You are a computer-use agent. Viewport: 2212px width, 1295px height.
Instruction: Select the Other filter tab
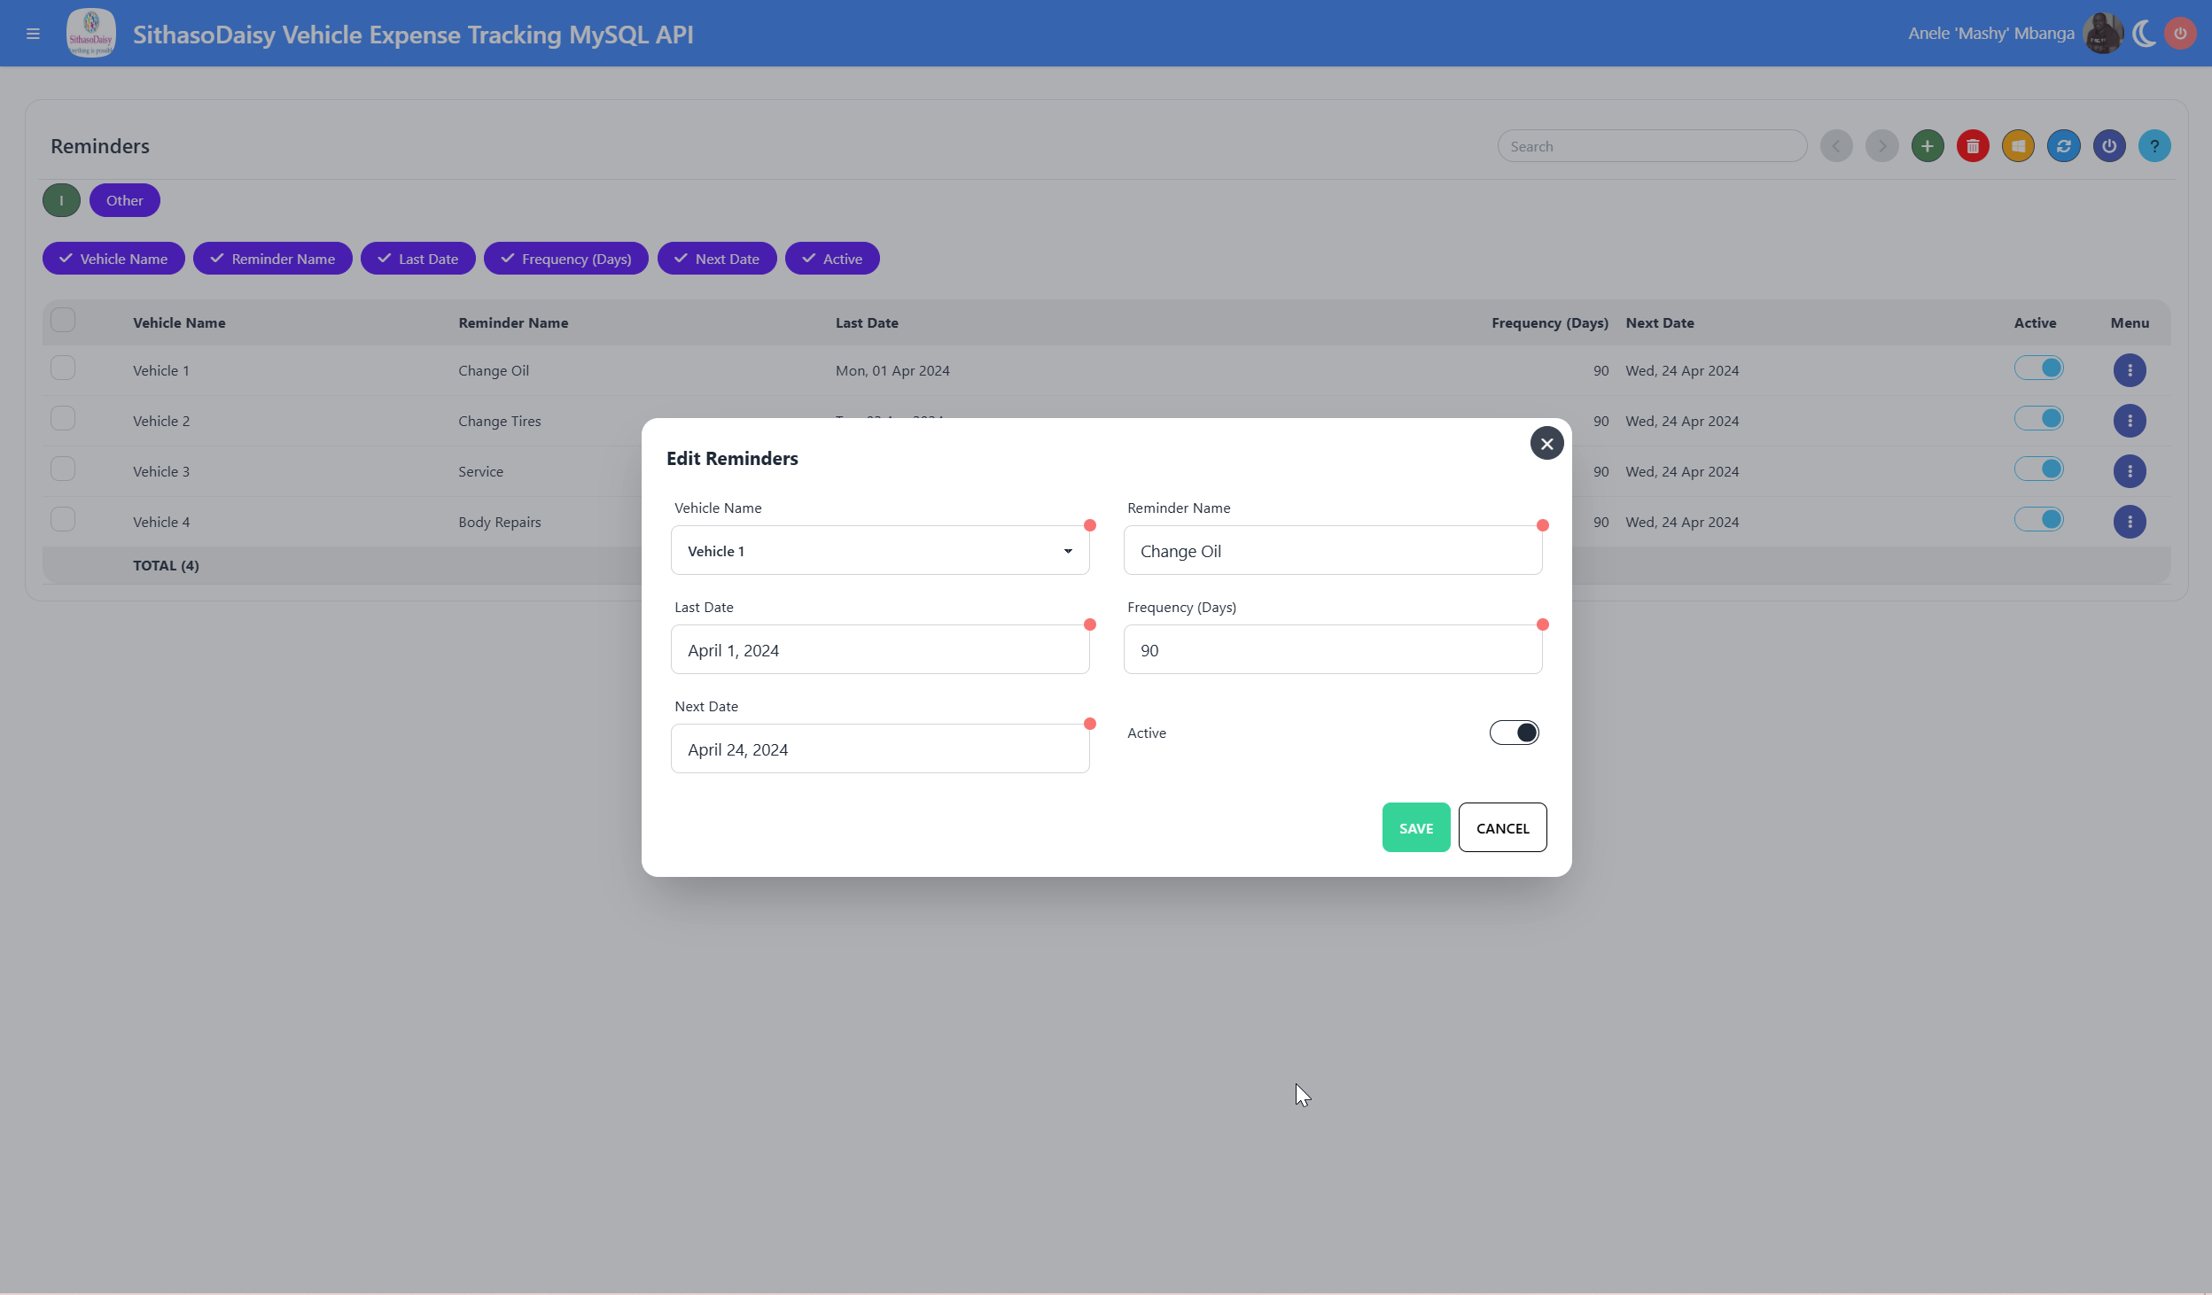(124, 200)
